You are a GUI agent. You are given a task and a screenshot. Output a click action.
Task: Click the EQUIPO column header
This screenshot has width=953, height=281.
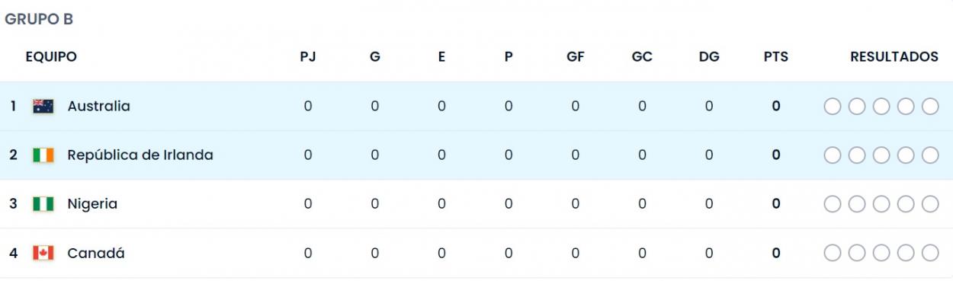(51, 57)
